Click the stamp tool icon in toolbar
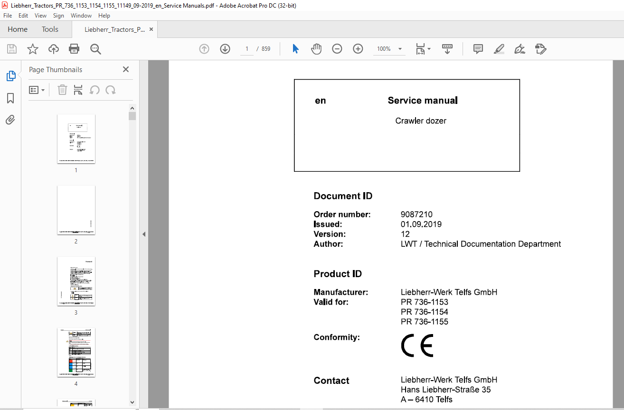This screenshot has width=624, height=410. (540, 49)
